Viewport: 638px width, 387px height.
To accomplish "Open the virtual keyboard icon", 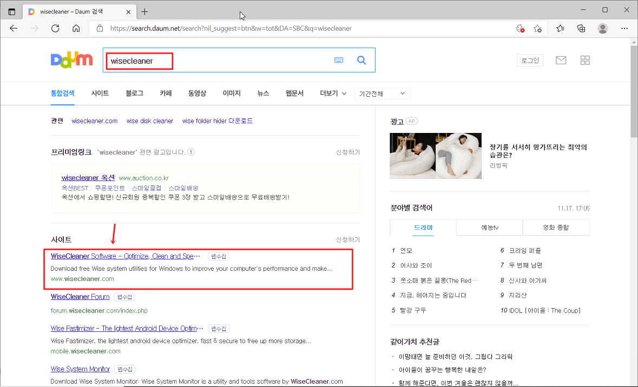I will pos(339,60).
